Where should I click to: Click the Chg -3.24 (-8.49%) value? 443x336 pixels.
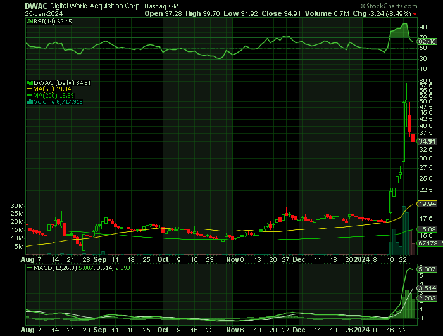(x=382, y=13)
